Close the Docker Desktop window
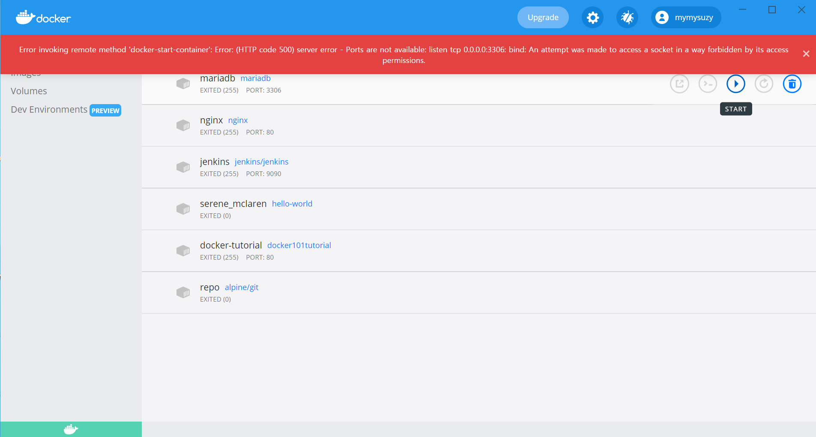This screenshot has height=437, width=816. (x=801, y=9)
